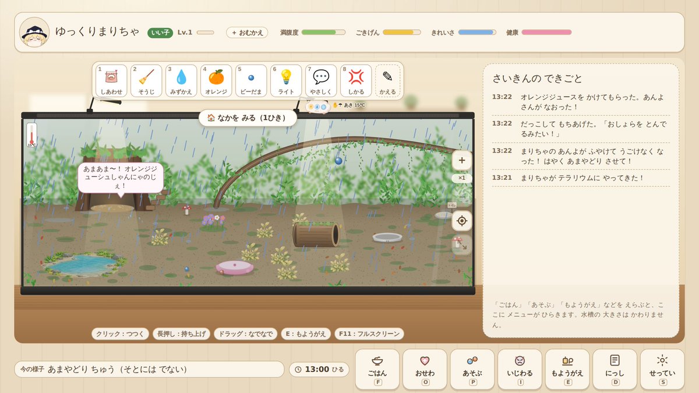Select the そうじ broom cleaning tool
The width and height of the screenshot is (699, 393).
(x=146, y=81)
